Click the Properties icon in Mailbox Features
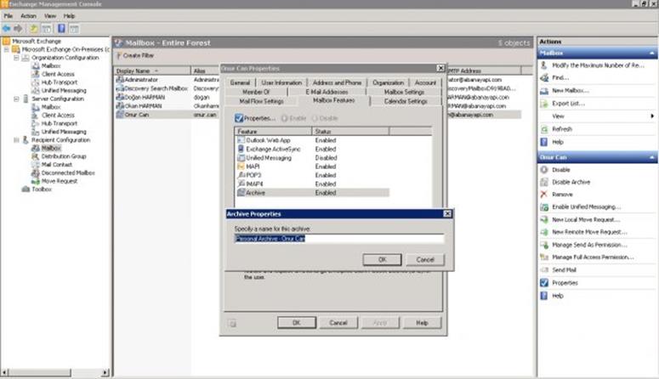The width and height of the screenshot is (659, 379). [x=239, y=118]
